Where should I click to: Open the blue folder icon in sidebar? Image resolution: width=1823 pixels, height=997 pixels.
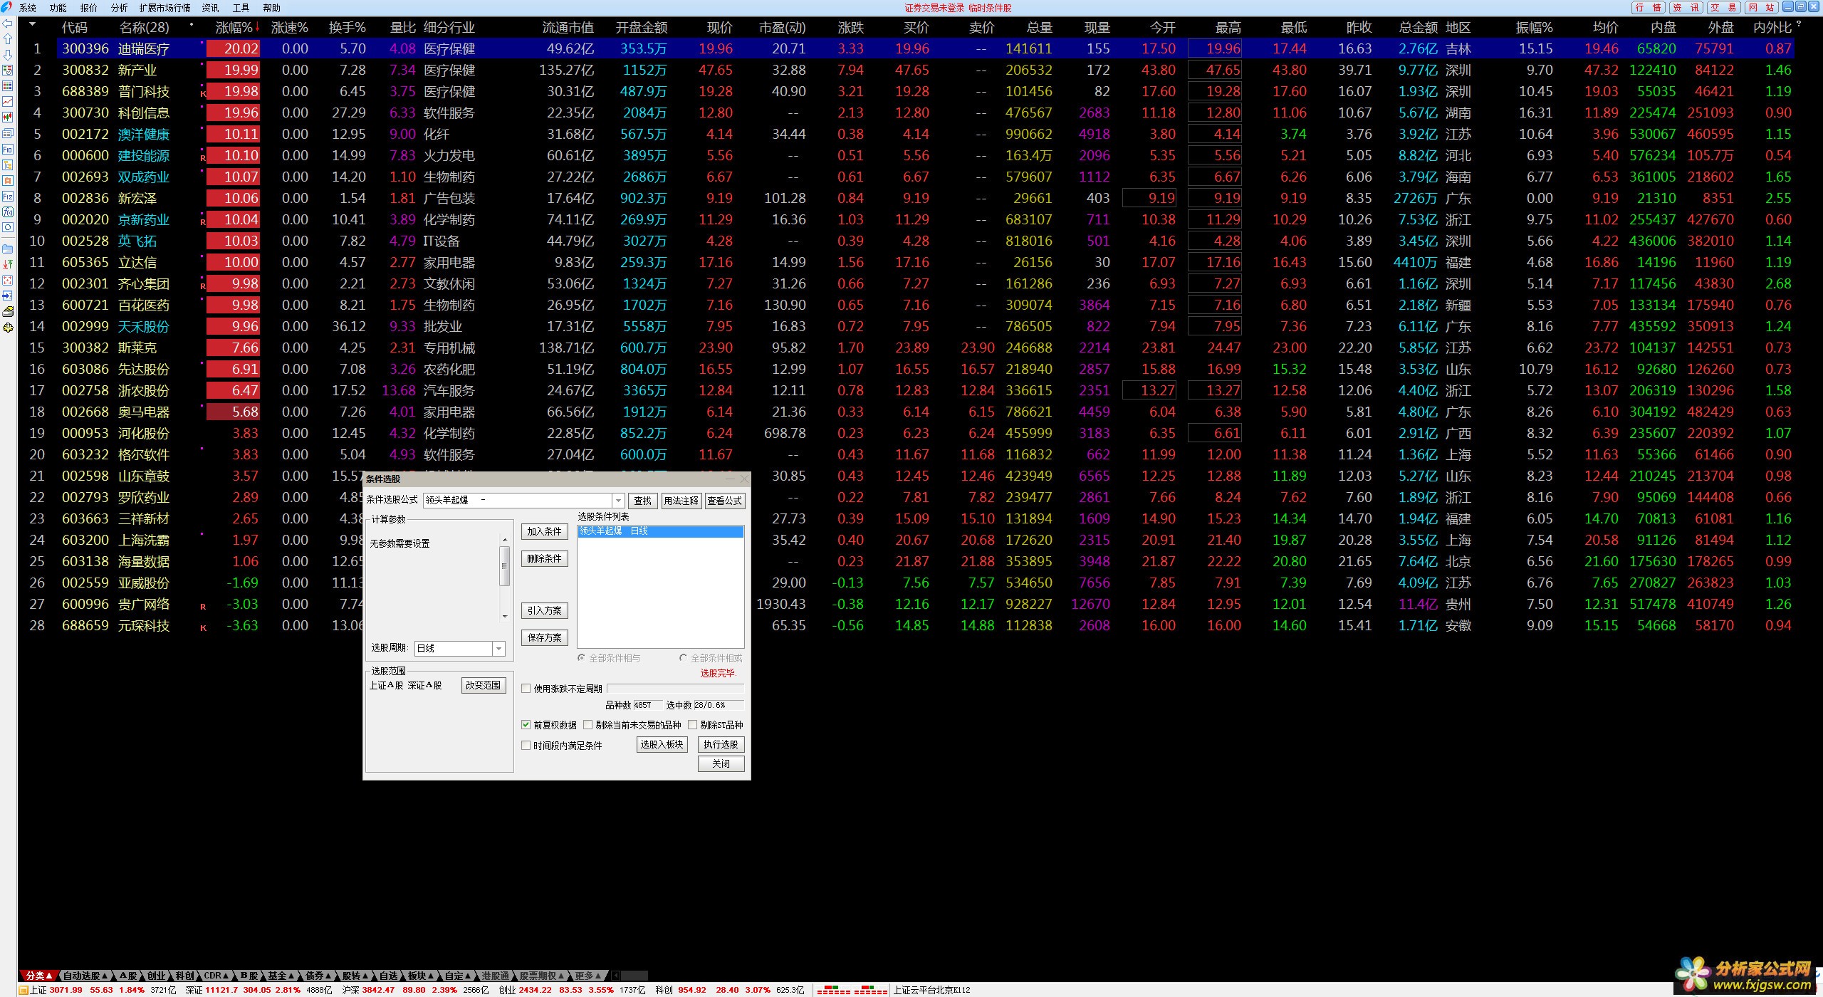click(x=8, y=249)
